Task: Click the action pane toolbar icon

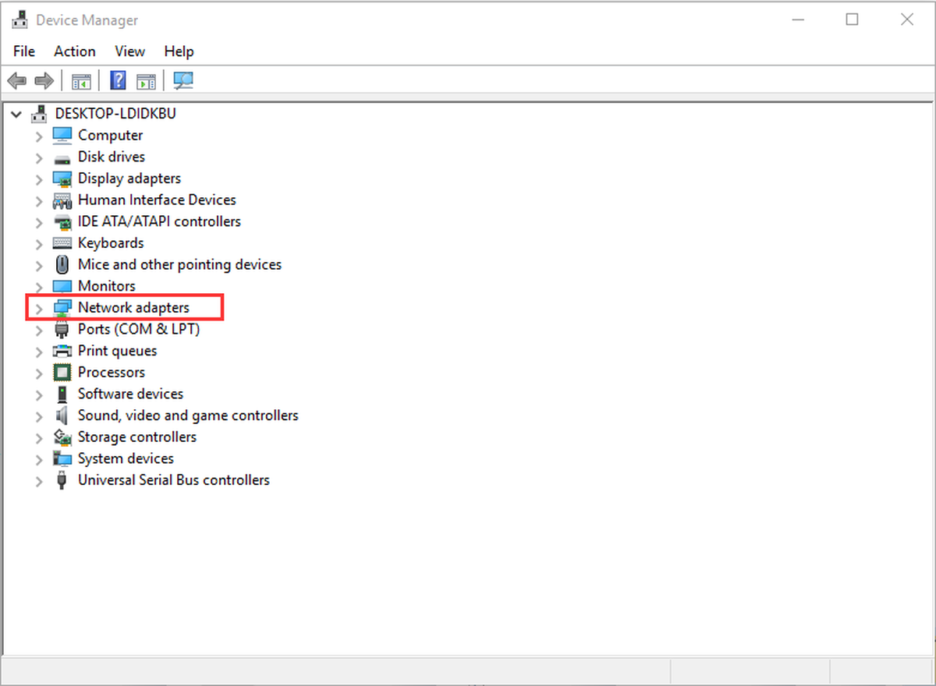Action: 146,80
